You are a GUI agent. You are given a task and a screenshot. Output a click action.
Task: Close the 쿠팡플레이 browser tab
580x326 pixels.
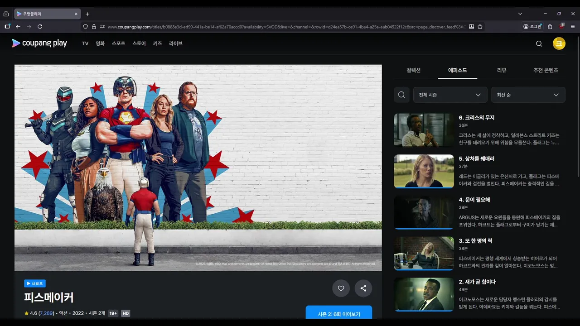point(76,14)
